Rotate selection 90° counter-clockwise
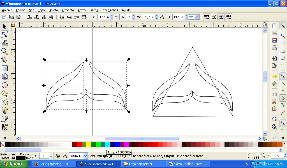 pos(29,17)
